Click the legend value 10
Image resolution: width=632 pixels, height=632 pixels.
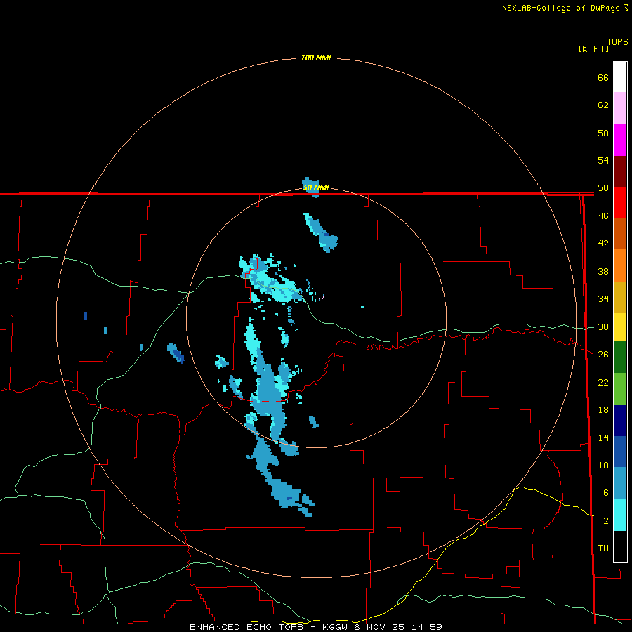pyautogui.click(x=603, y=465)
